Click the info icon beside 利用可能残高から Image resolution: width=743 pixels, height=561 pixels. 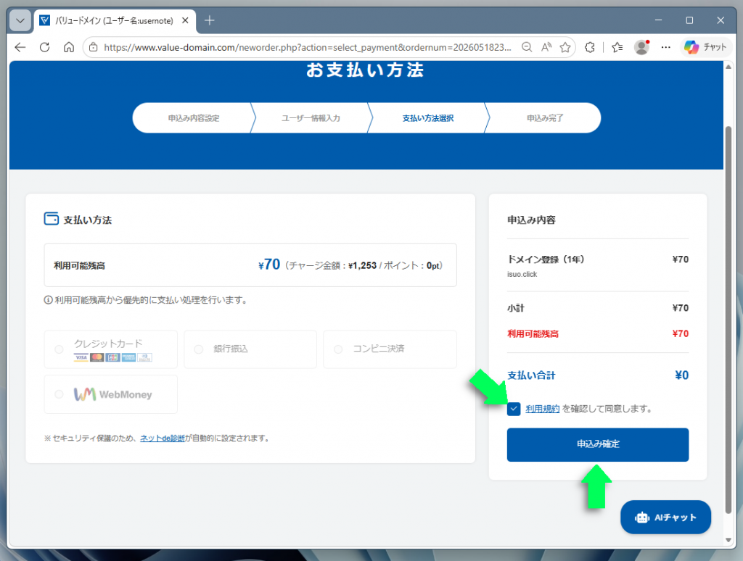48,300
